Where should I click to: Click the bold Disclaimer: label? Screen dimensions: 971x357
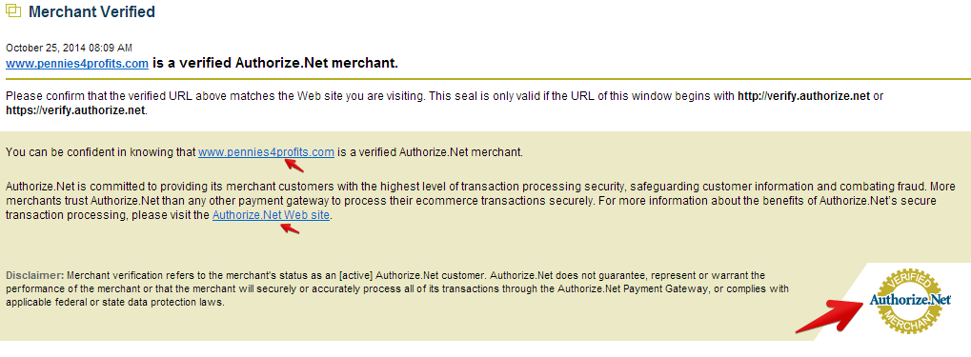(x=34, y=275)
